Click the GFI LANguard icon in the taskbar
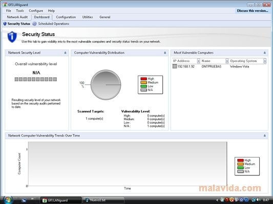 45,200
